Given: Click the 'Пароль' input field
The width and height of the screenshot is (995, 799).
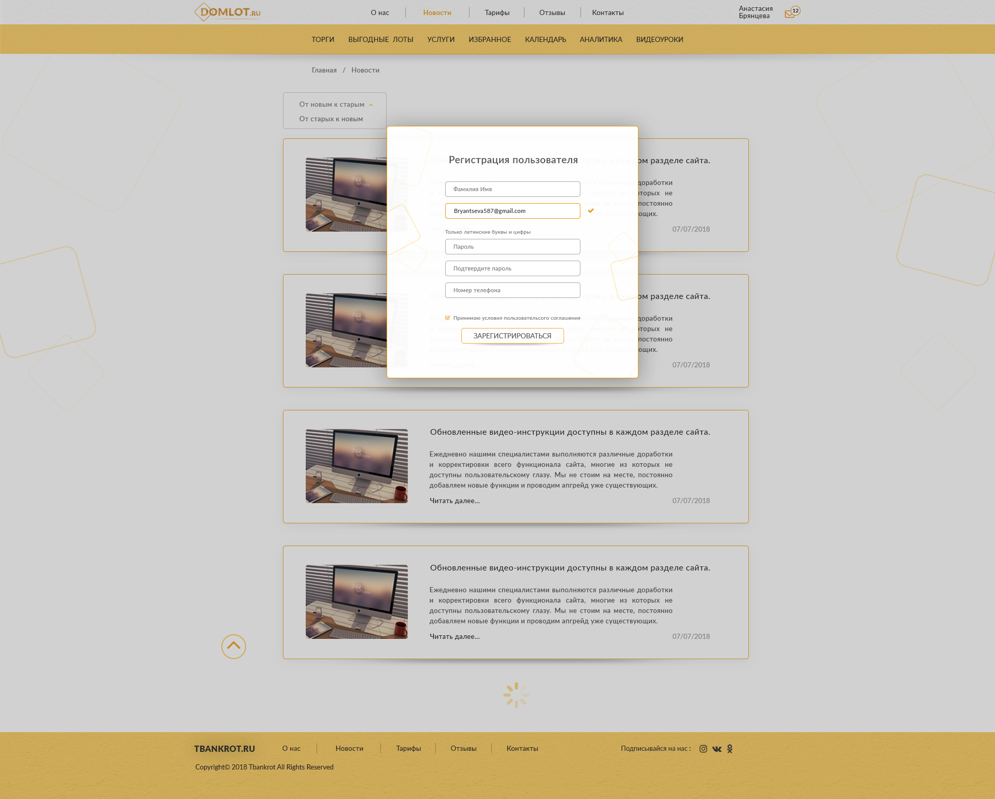Looking at the screenshot, I should click(x=513, y=247).
